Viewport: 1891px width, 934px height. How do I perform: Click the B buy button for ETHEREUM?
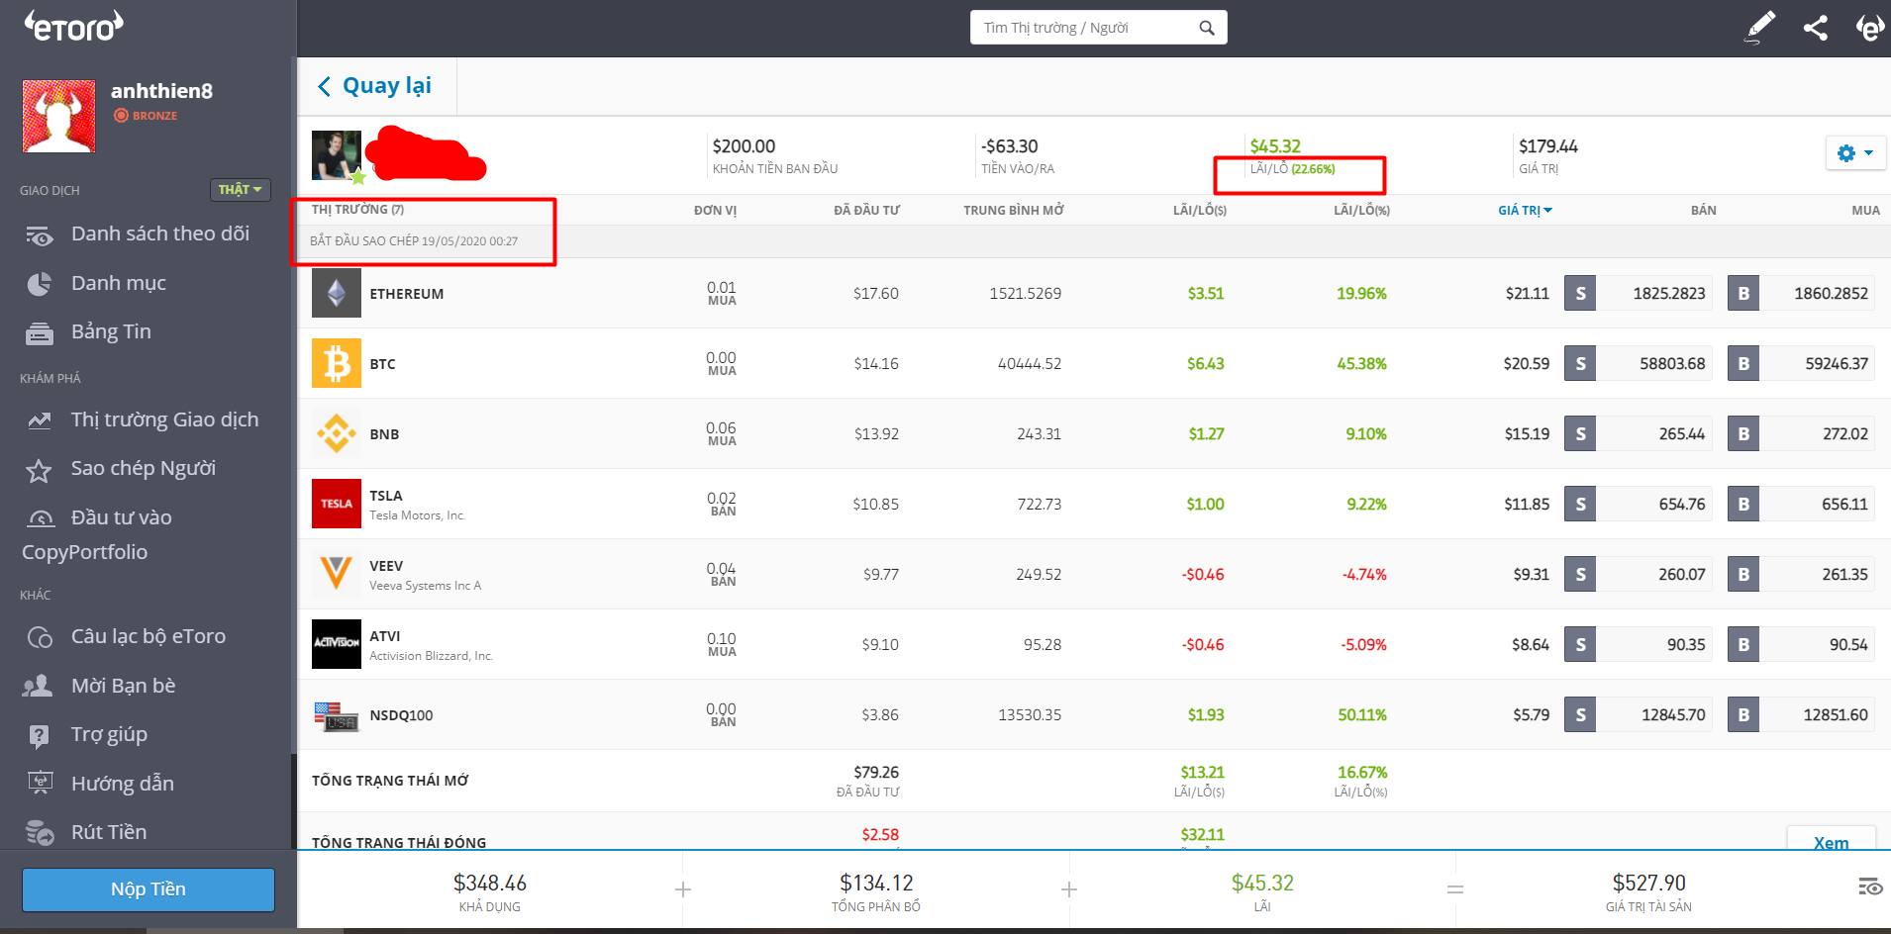click(x=1743, y=293)
